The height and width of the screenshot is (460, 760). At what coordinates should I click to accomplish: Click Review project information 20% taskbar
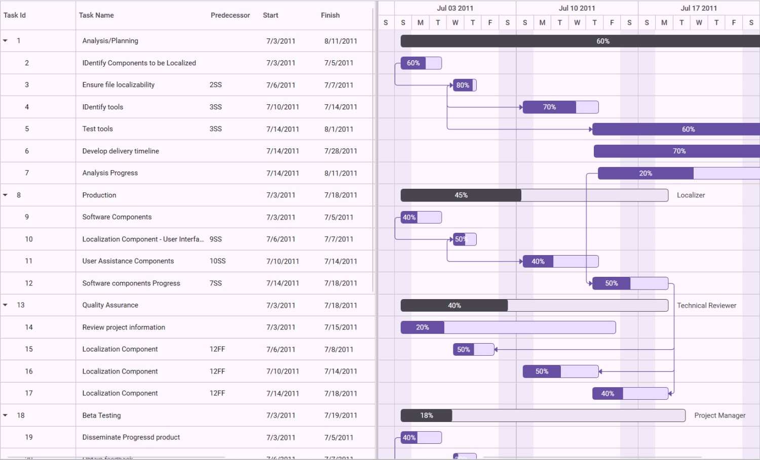[508, 327]
